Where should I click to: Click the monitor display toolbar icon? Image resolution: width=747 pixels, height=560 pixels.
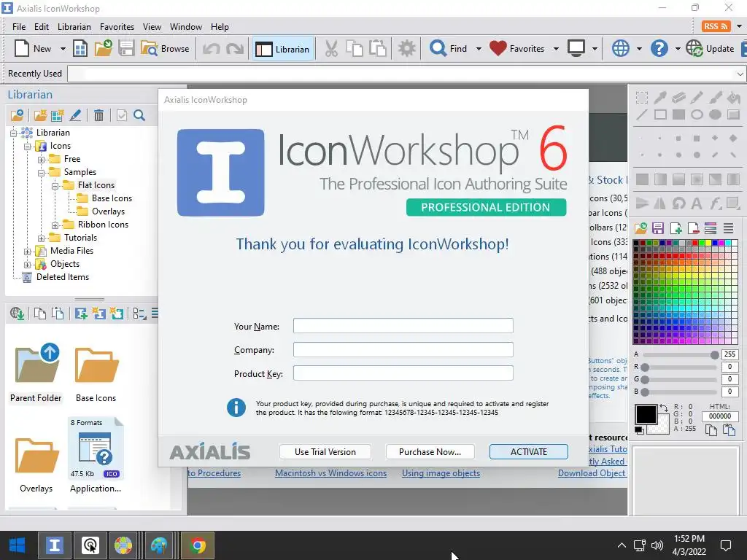pos(576,49)
